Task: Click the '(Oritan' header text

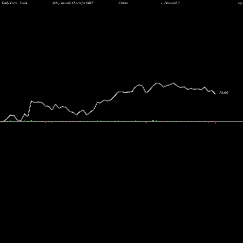Action: (x=123, y=3)
